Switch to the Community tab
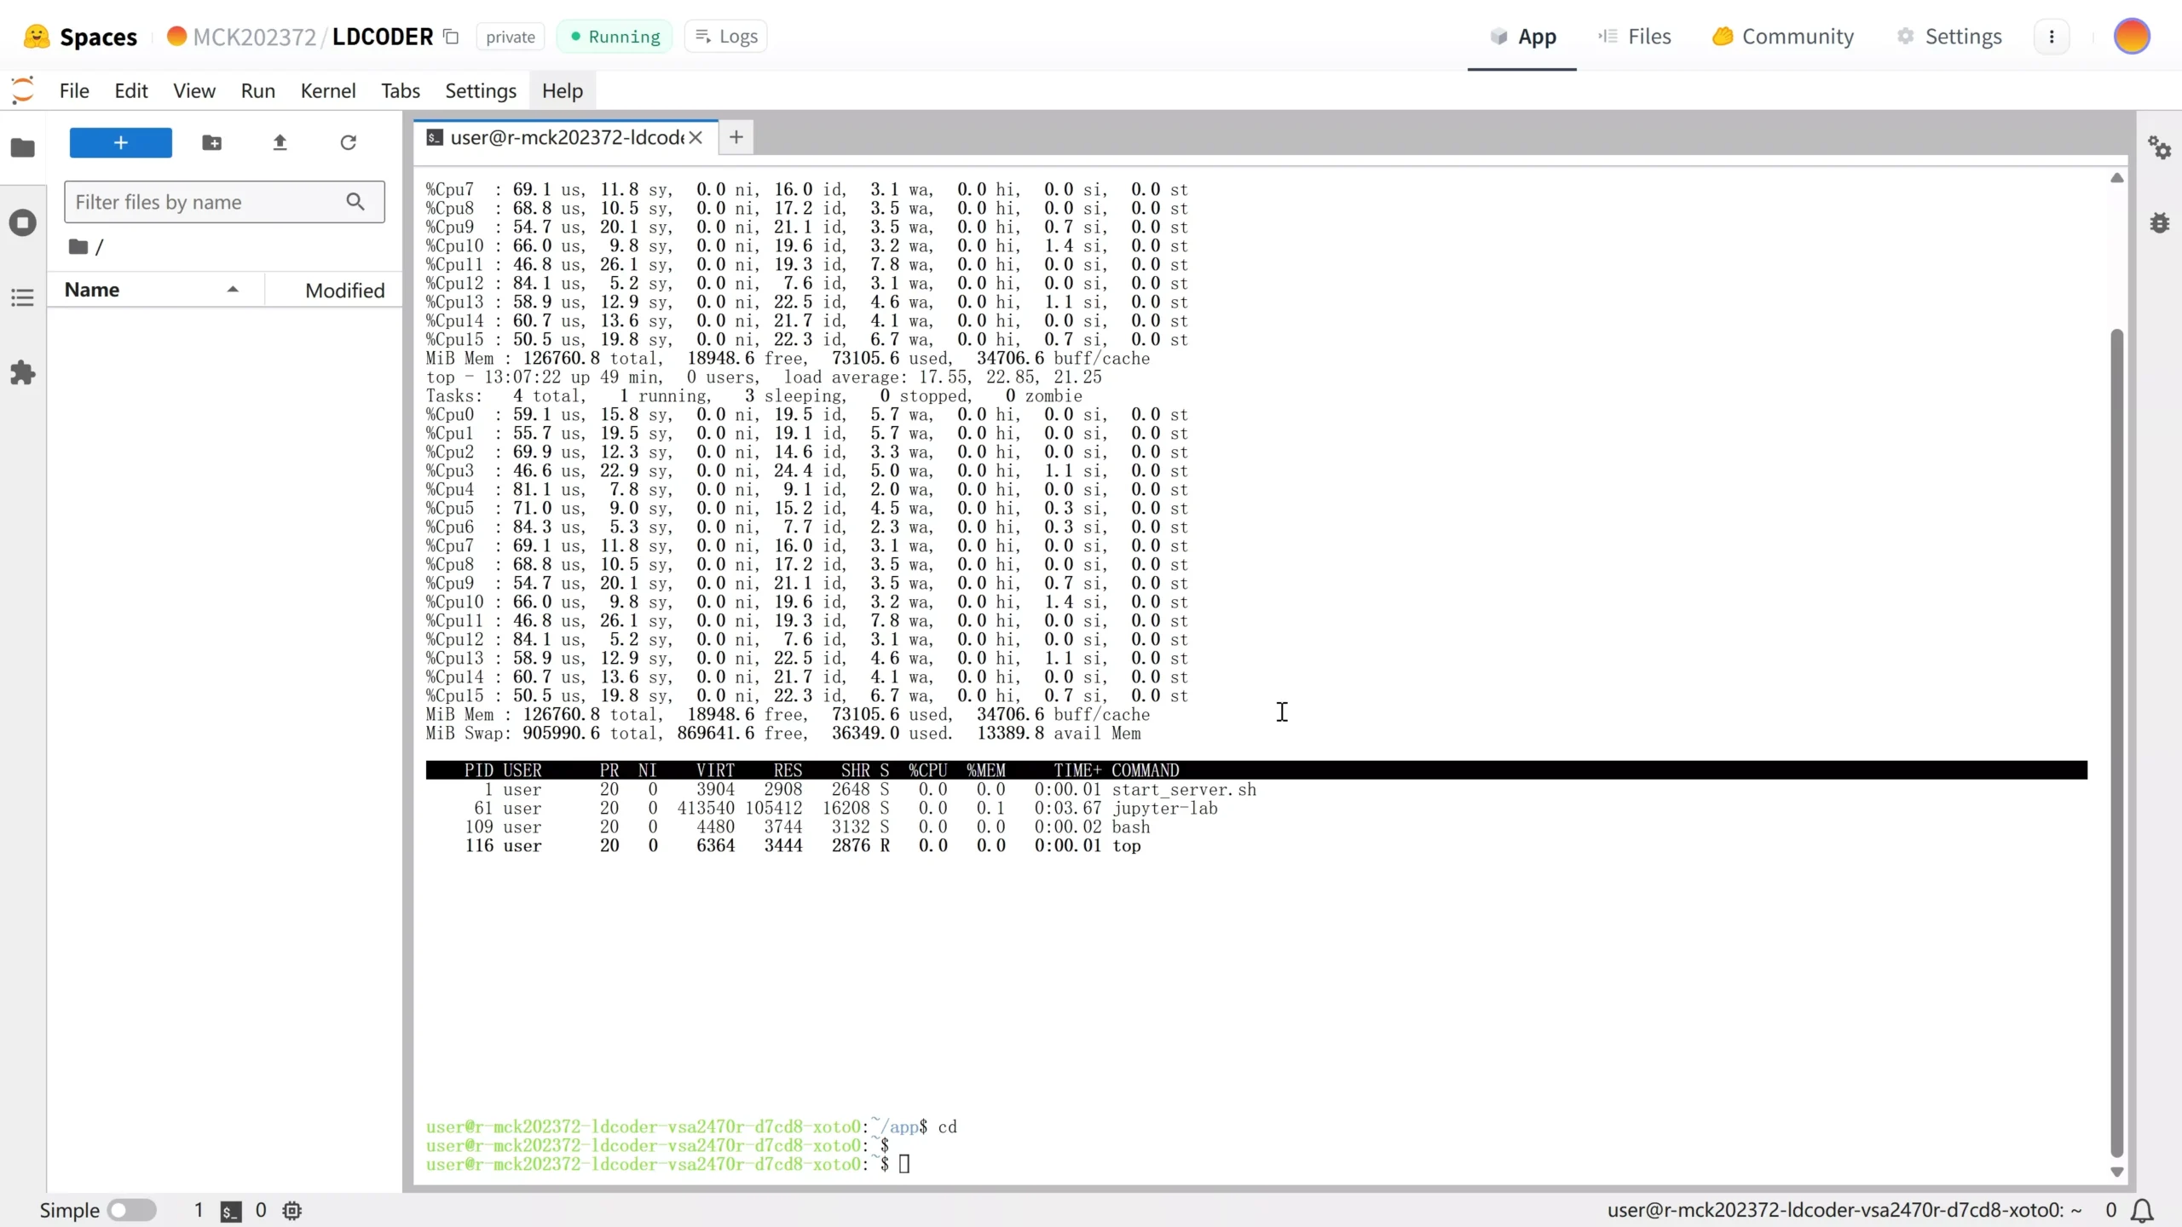2182x1227 pixels. point(1783,37)
